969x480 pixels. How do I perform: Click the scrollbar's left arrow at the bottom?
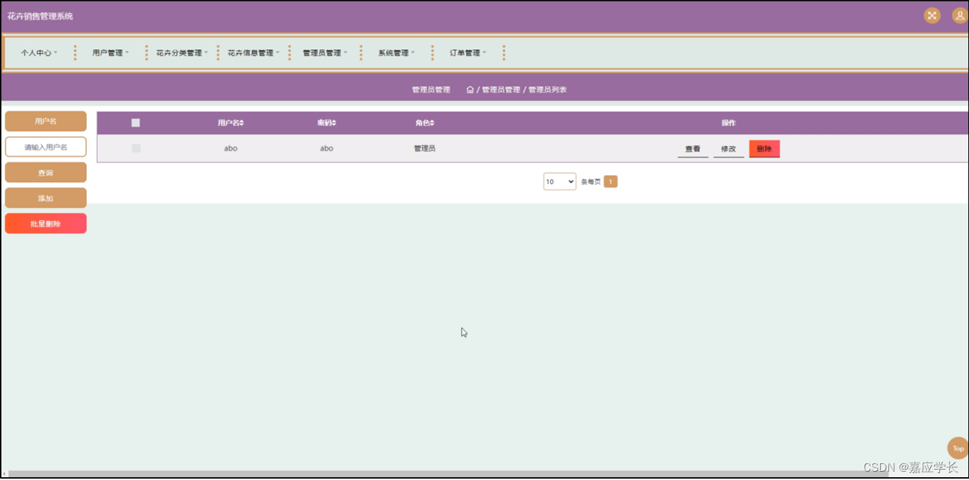tap(4, 474)
